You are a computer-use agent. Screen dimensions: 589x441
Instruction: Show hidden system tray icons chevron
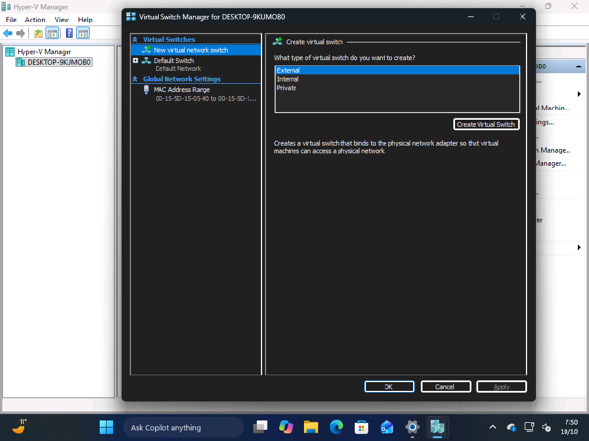coord(493,427)
